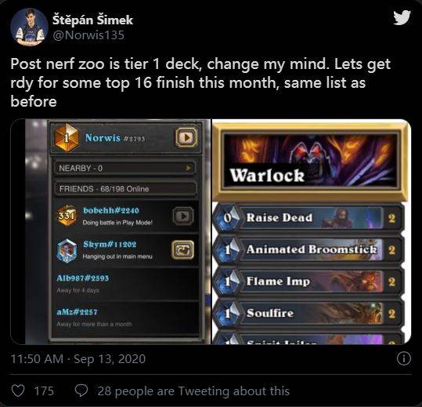Screen dimensions: 422x407
Task: Open the tweet info circle icon
Action: (x=404, y=358)
